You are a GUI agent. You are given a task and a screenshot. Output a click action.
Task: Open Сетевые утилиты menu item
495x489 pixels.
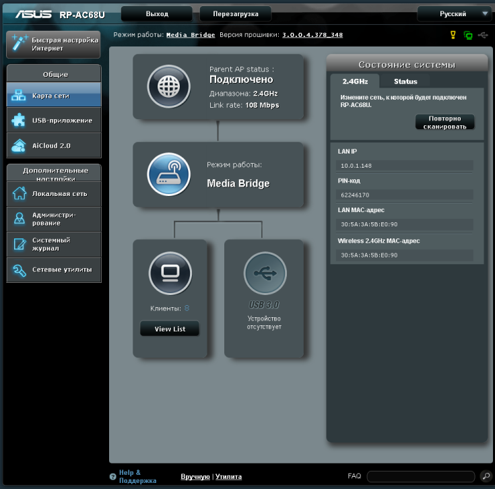54,269
